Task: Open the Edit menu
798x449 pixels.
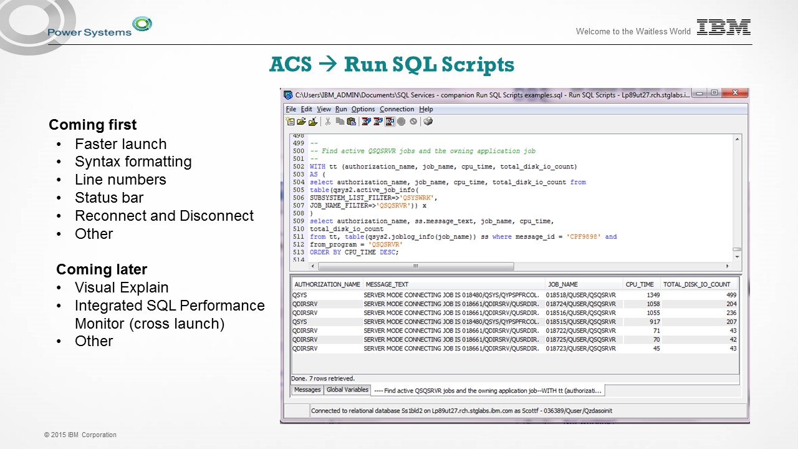Action: 307,109
